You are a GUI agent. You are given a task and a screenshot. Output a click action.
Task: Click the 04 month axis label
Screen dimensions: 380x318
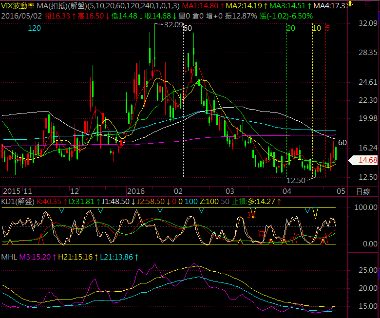point(286,191)
